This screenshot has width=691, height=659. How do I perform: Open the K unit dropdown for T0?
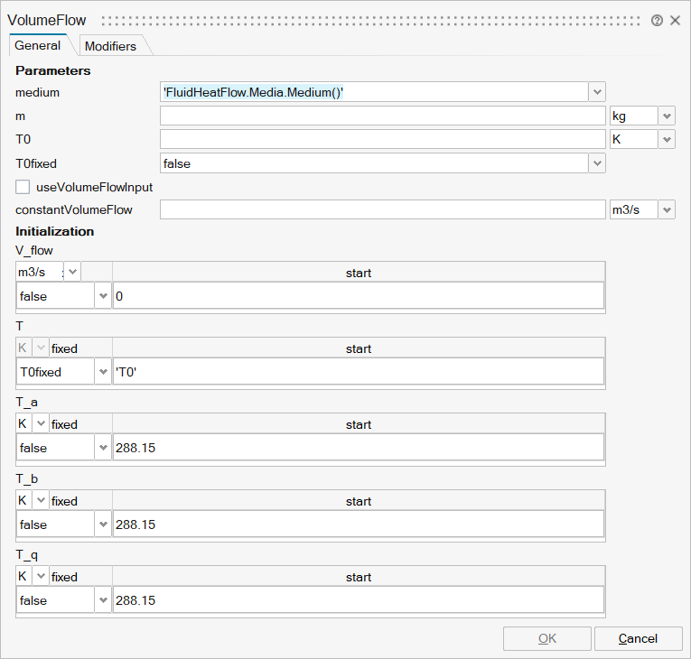[667, 139]
